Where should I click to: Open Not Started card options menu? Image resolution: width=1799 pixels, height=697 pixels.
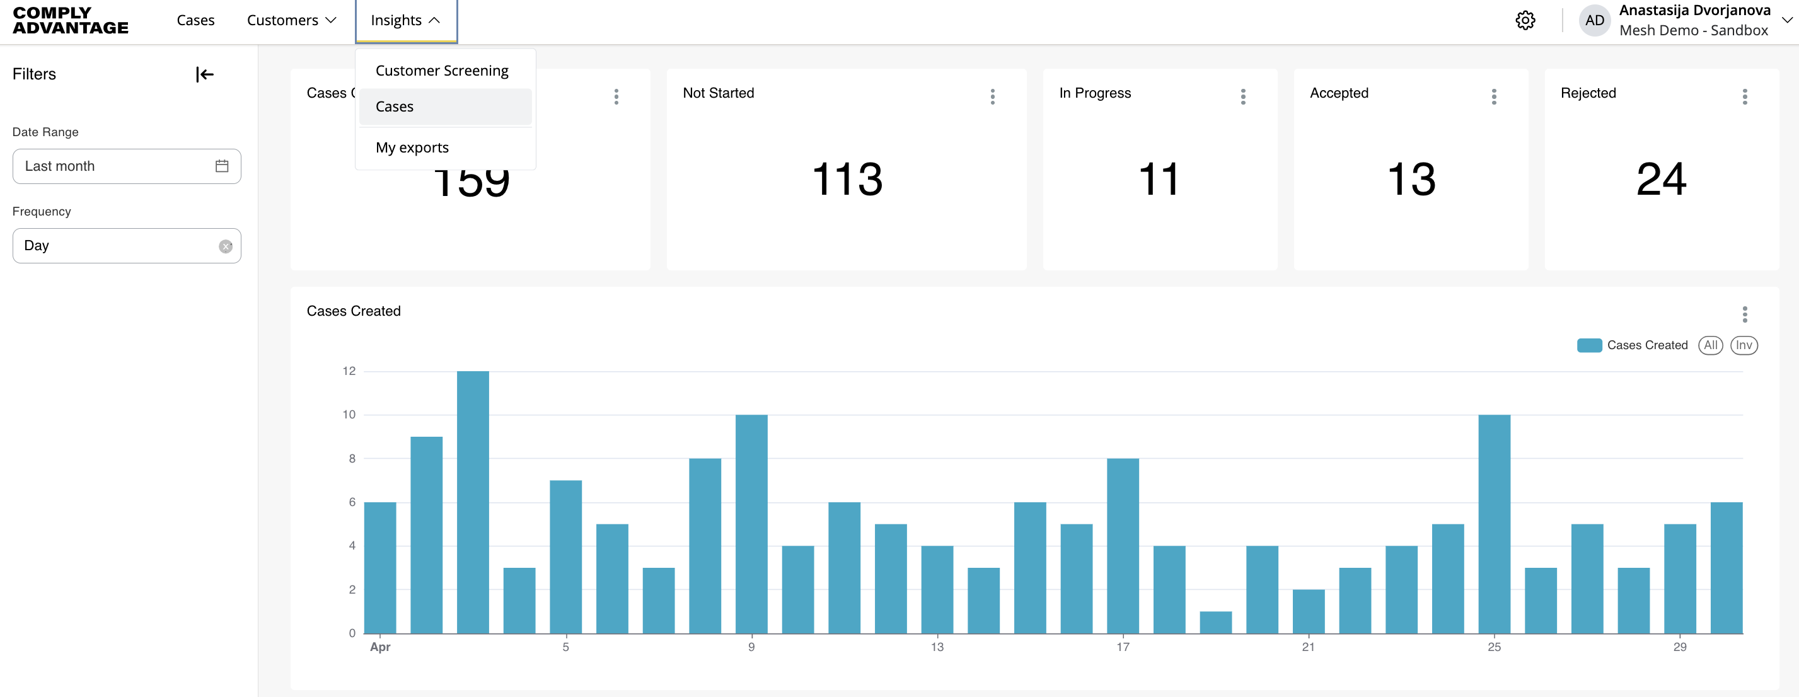(992, 96)
